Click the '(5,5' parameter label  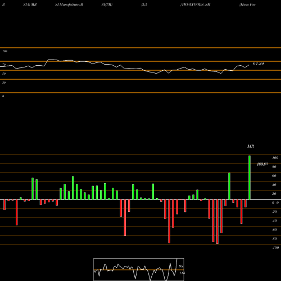[144, 4]
